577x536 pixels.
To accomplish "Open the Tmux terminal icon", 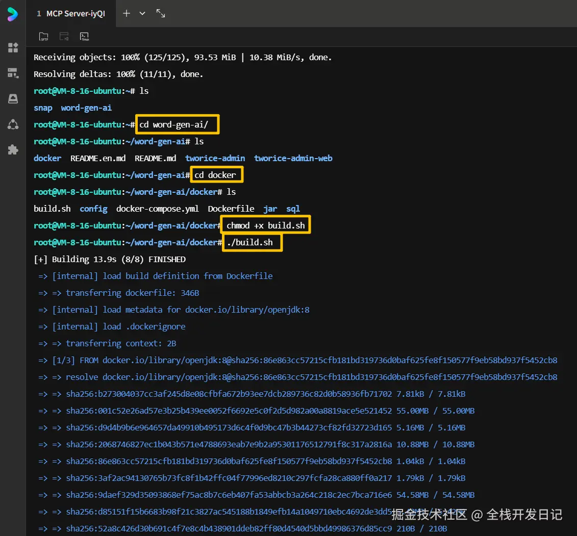I will pyautogui.click(x=84, y=36).
